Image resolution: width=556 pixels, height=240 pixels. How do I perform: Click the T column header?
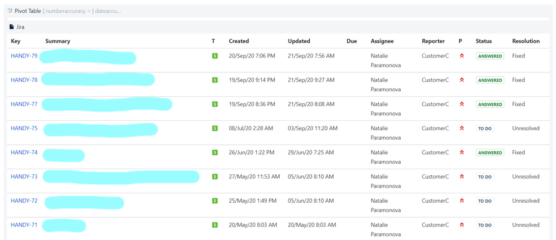[213, 41]
